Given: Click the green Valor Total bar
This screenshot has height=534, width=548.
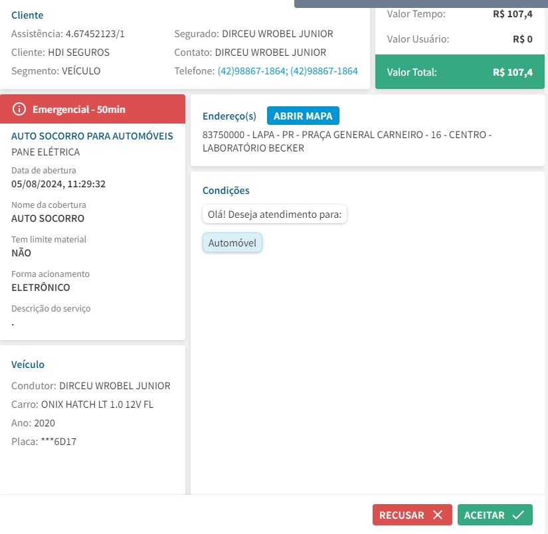Looking at the screenshot, I should (460, 72).
